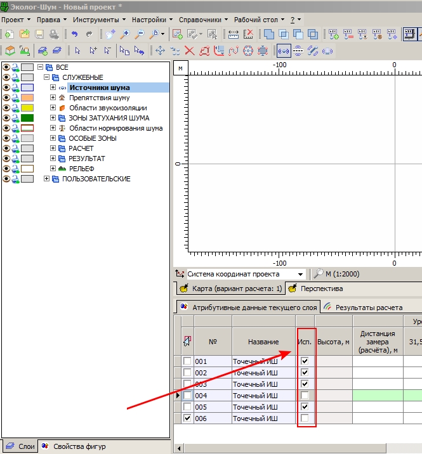Viewport: 422px width, 454px height.
Task: Select the ruler measure distance tool
Action: point(234,34)
